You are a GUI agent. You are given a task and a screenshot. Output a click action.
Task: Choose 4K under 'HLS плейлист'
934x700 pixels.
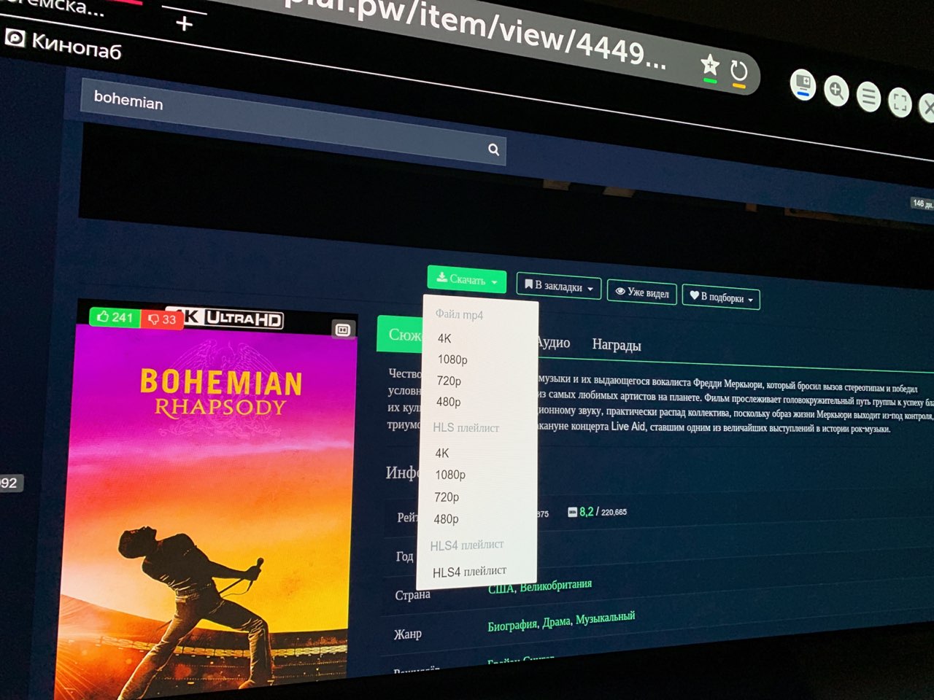442,453
